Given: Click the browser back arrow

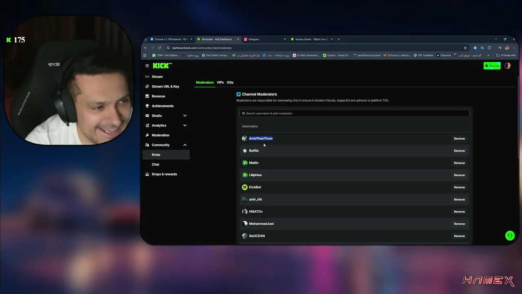Looking at the screenshot, I should coord(146,48).
